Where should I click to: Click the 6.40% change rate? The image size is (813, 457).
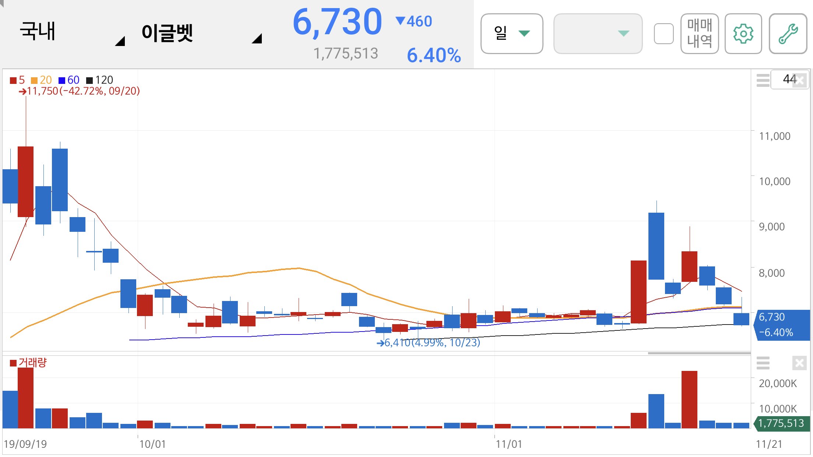[x=434, y=55]
